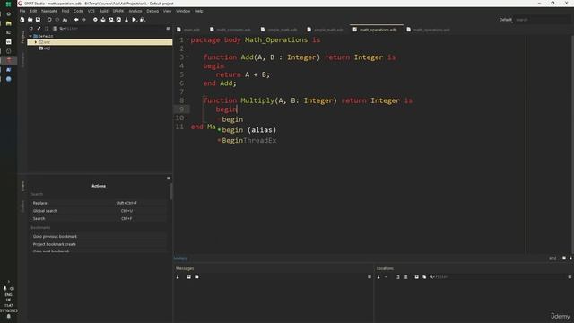Go forward to the next location arrow

(83, 20)
